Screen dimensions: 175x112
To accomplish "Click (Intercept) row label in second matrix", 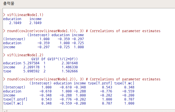I will (14, 87).
